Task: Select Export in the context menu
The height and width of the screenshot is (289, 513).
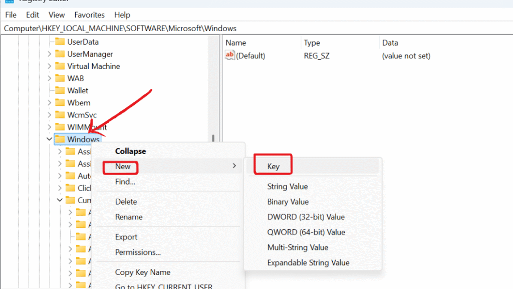Action: click(x=126, y=237)
